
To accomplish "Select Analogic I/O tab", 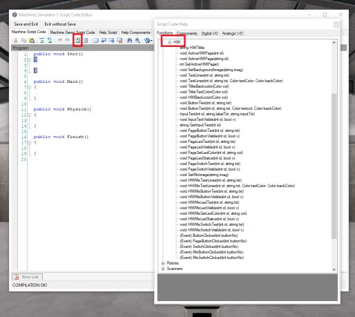I will click(x=232, y=33).
